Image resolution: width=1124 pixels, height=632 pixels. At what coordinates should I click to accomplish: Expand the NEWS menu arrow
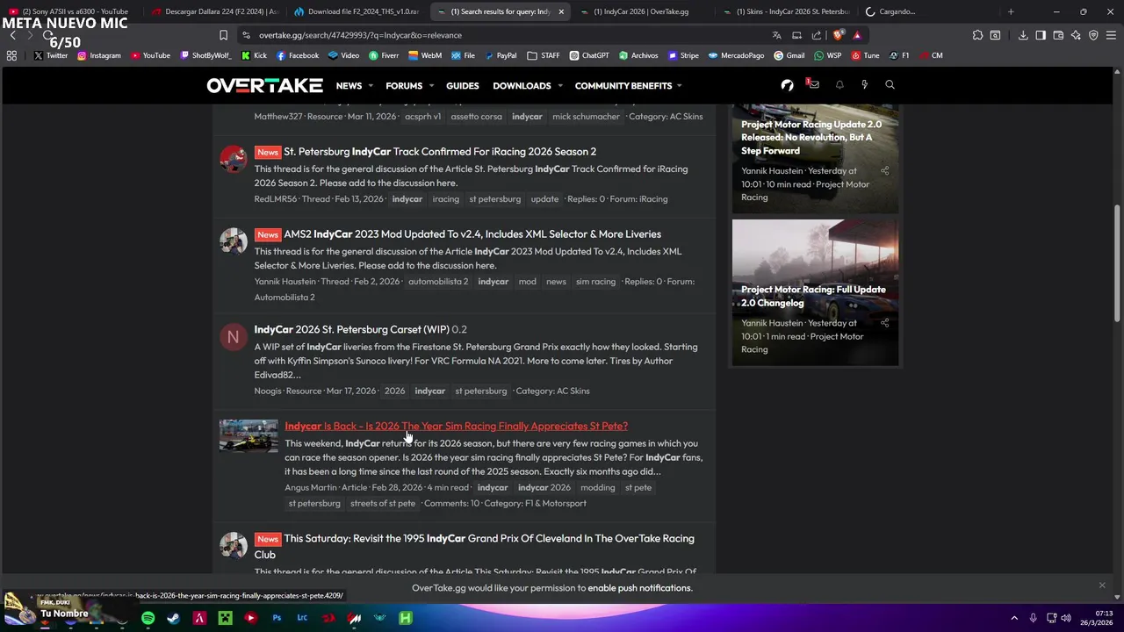(x=371, y=86)
